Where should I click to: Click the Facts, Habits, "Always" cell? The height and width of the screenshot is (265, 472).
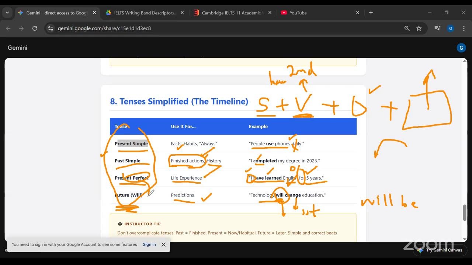[x=194, y=144]
